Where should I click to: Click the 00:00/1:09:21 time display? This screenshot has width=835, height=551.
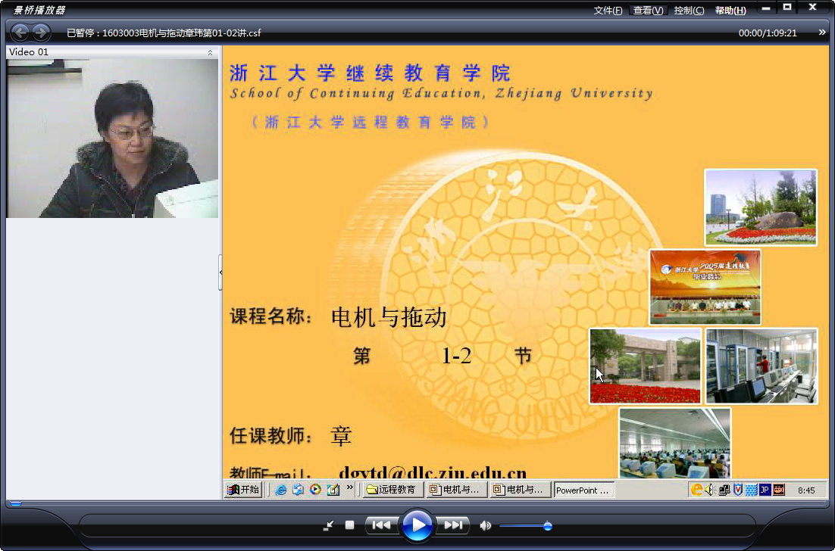click(x=768, y=33)
